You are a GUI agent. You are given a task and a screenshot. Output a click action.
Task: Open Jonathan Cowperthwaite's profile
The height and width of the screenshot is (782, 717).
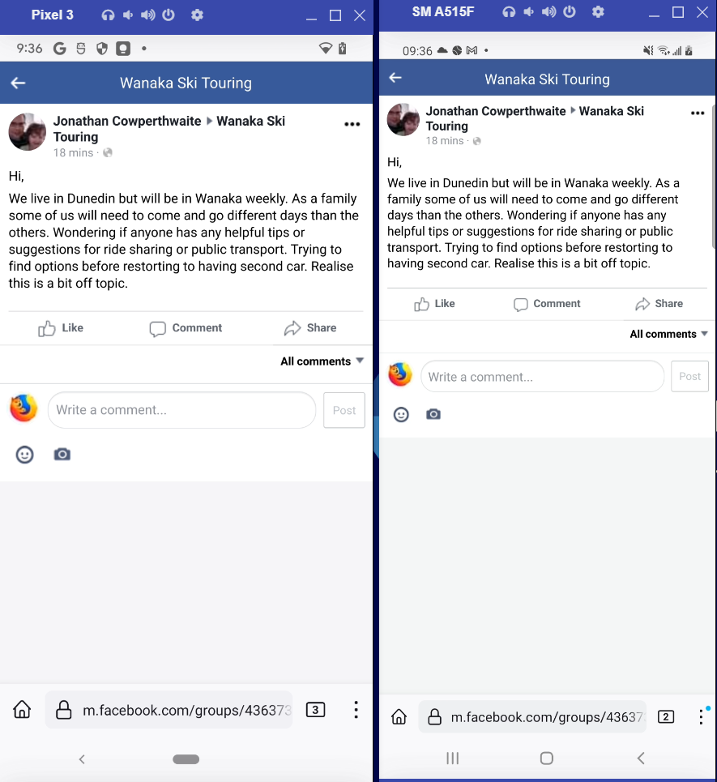(126, 120)
